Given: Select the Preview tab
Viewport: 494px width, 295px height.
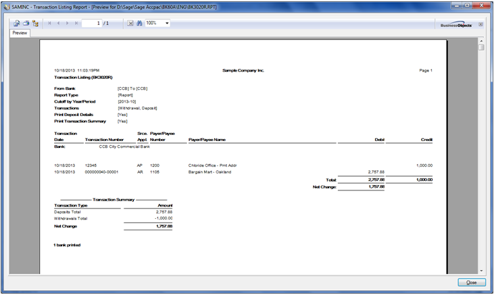Looking at the screenshot, I should tap(20, 32).
